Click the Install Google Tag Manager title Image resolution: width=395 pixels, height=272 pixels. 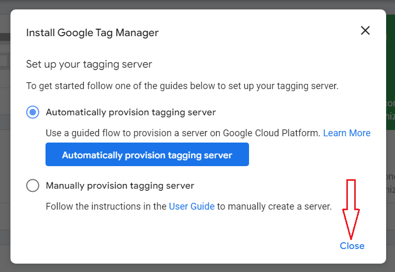[x=92, y=32]
